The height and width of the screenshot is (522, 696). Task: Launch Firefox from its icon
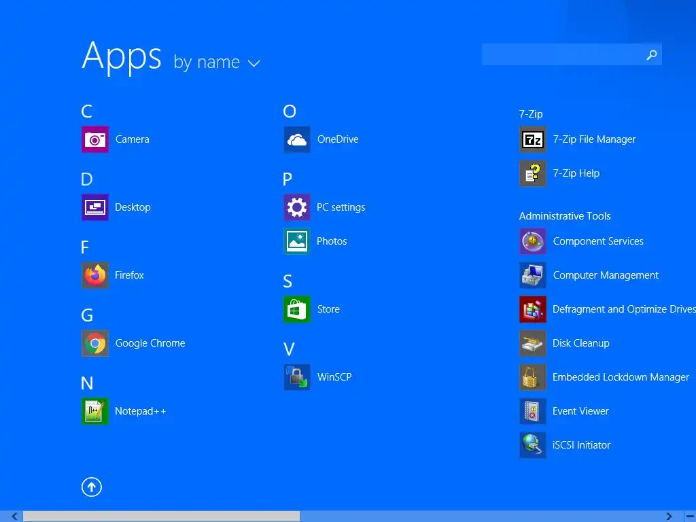[x=95, y=275]
